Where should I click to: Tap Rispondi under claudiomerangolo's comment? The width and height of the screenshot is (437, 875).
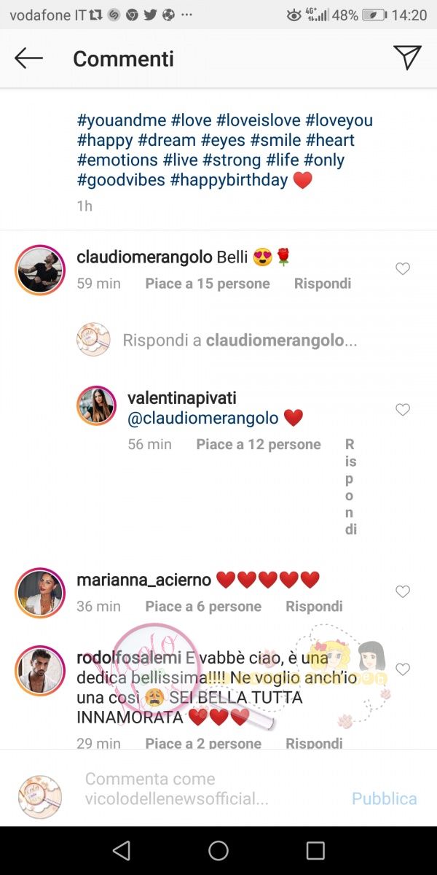click(x=323, y=284)
